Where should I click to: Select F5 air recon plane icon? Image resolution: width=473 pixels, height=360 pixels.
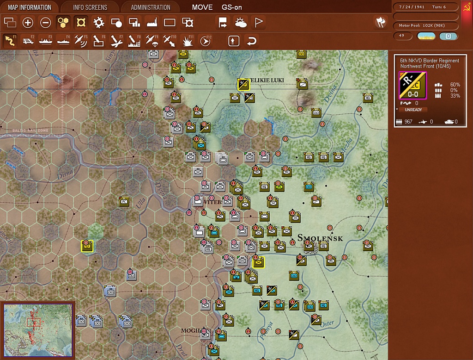click(x=81, y=41)
